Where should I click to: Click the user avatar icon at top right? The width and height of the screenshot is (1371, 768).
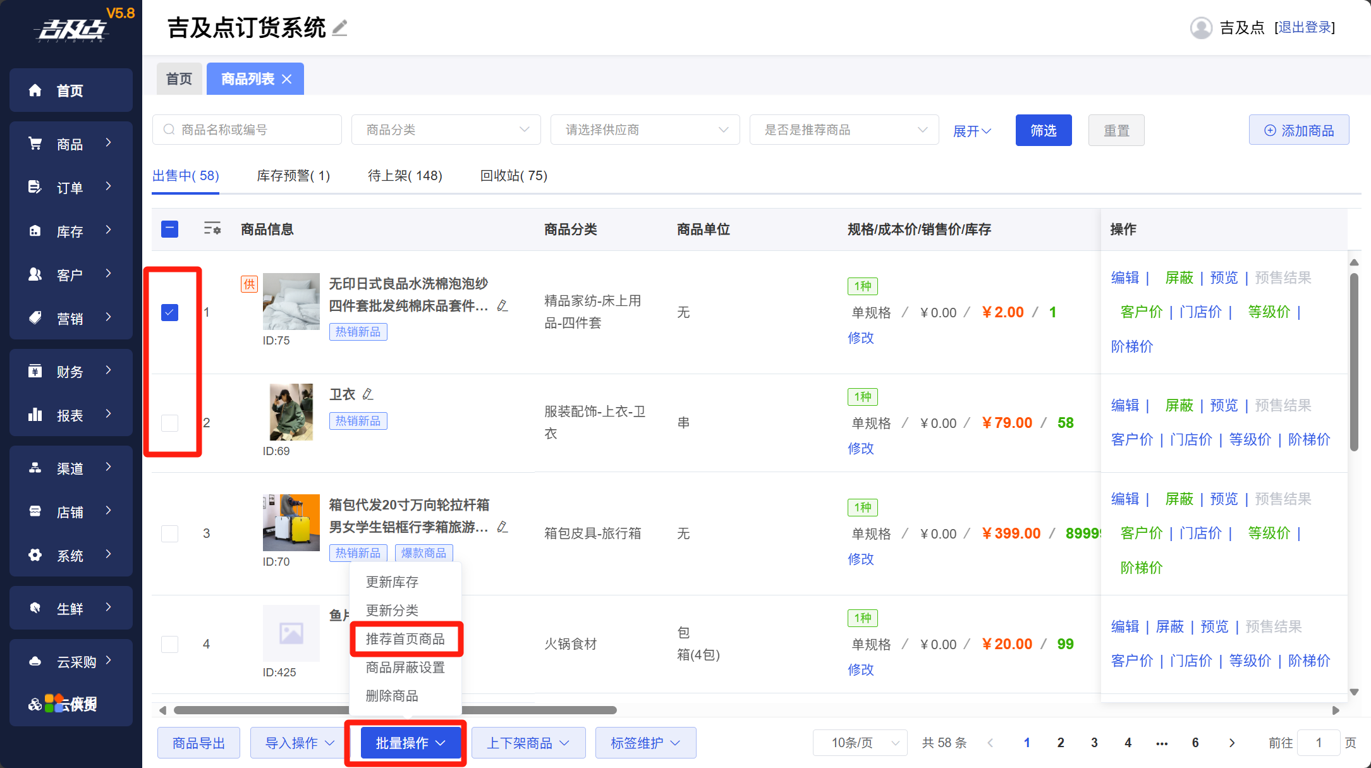1201,28
